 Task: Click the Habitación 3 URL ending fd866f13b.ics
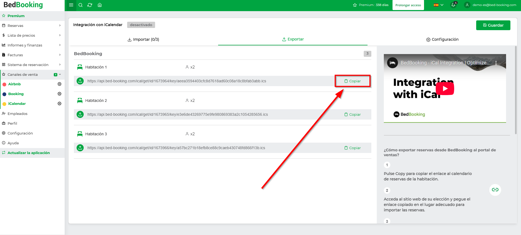point(176,148)
